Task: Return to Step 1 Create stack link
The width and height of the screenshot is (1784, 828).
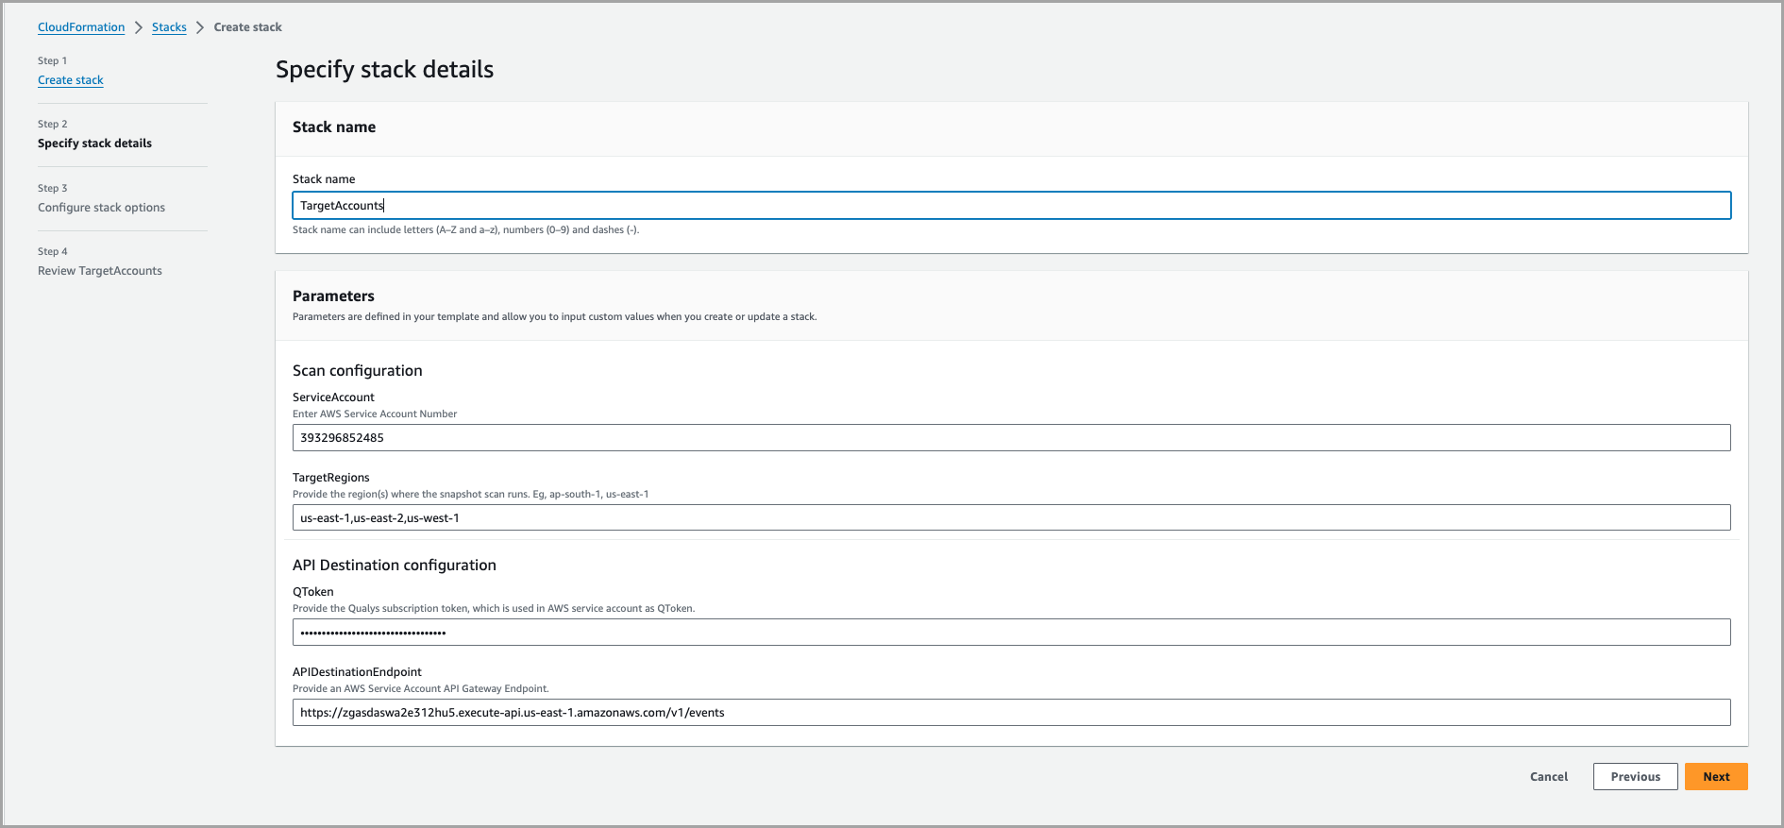Action: 71,80
